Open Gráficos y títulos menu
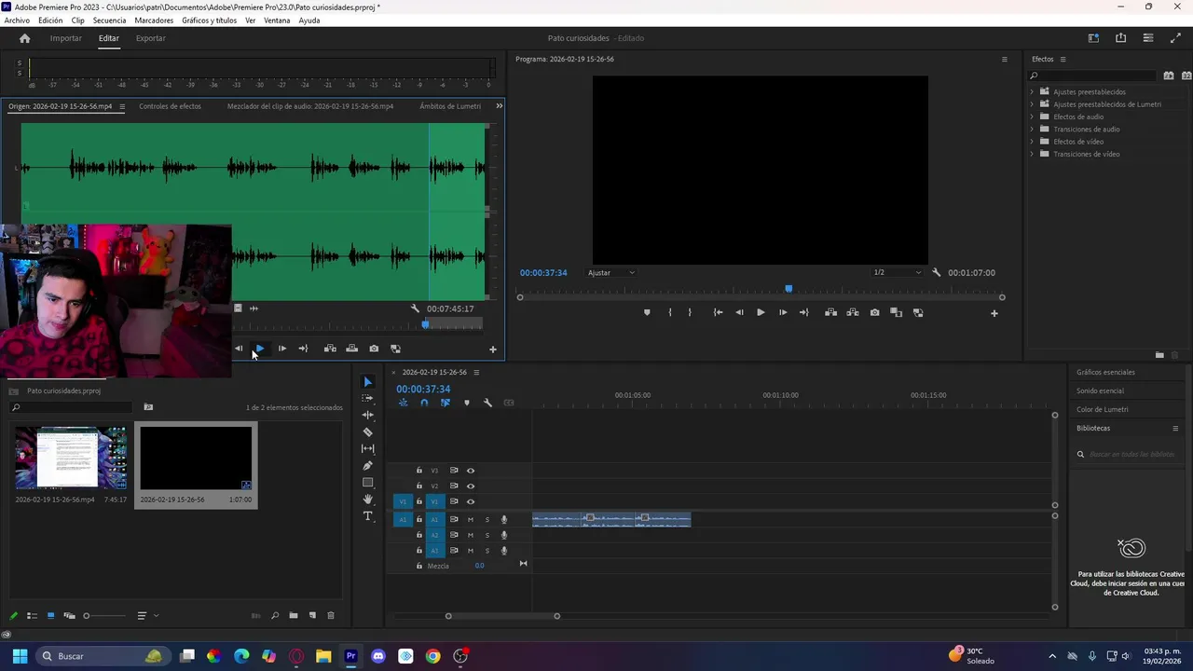Image resolution: width=1193 pixels, height=671 pixels. pos(210,20)
